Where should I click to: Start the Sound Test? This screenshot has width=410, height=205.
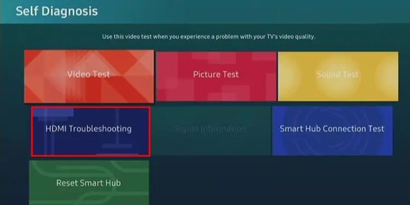pos(338,77)
